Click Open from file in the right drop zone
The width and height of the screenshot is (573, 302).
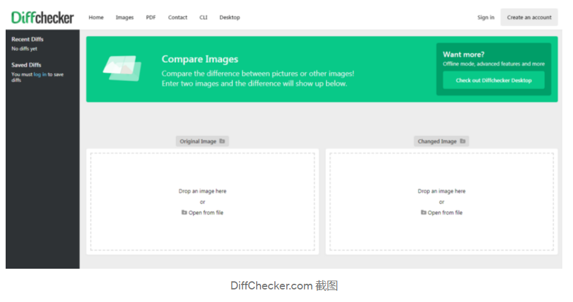pyautogui.click(x=441, y=212)
